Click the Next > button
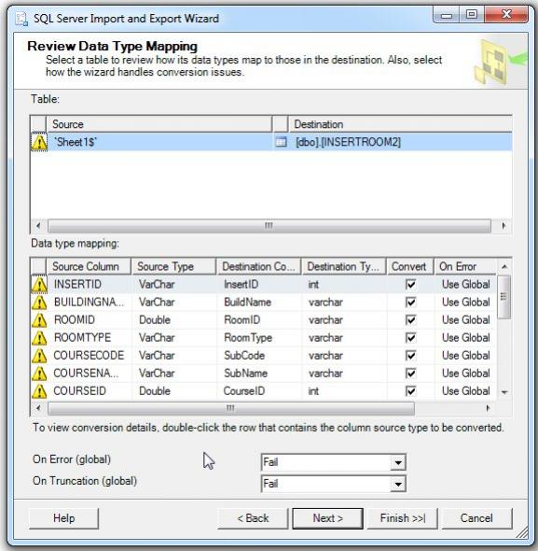The image size is (538, 551). tap(328, 518)
